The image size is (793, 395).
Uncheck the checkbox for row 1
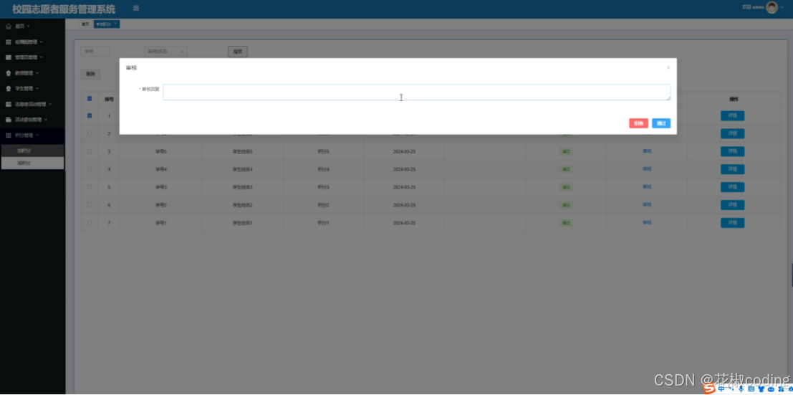click(x=90, y=115)
